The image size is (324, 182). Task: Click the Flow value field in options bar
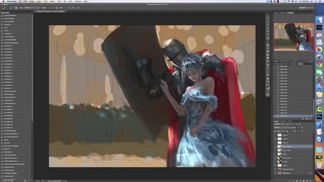click(66, 8)
